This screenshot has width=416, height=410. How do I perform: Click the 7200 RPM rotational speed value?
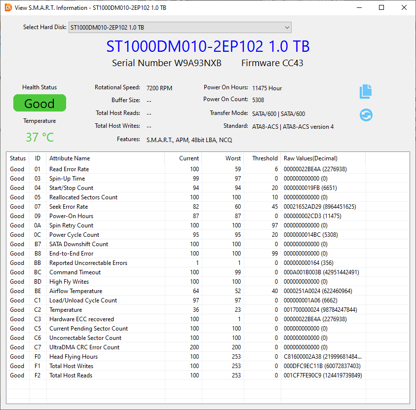[159, 88]
